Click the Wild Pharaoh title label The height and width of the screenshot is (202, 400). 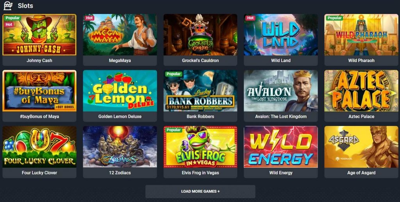[x=361, y=60]
